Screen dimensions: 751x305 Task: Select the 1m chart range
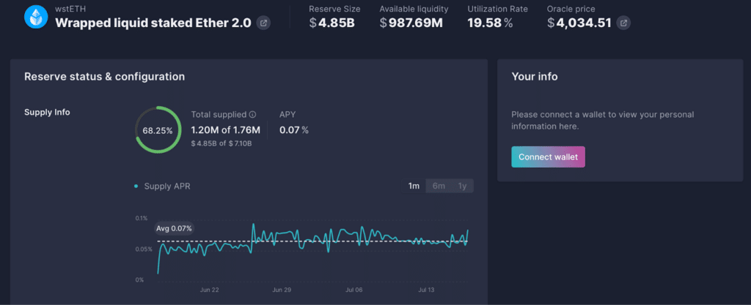click(414, 187)
